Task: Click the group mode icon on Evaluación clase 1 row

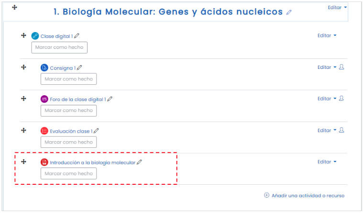Action: (x=341, y=130)
